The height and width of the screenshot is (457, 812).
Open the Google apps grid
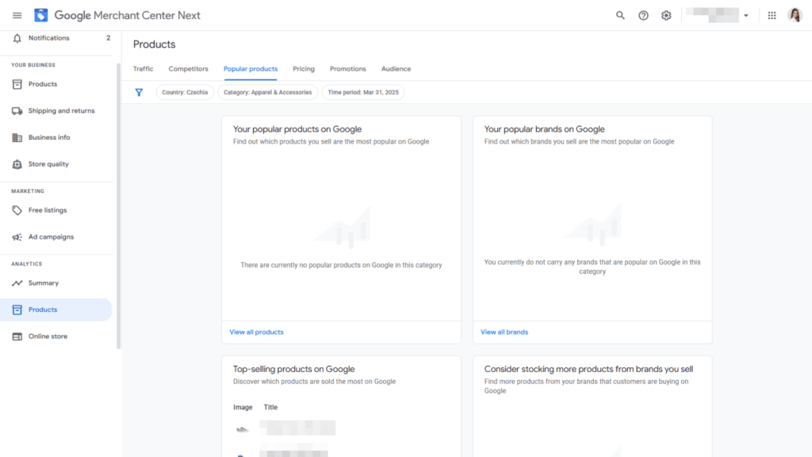[x=772, y=15]
